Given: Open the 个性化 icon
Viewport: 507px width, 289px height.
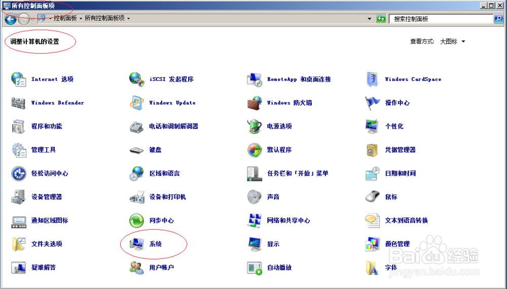Looking at the screenshot, I should click(x=372, y=126).
